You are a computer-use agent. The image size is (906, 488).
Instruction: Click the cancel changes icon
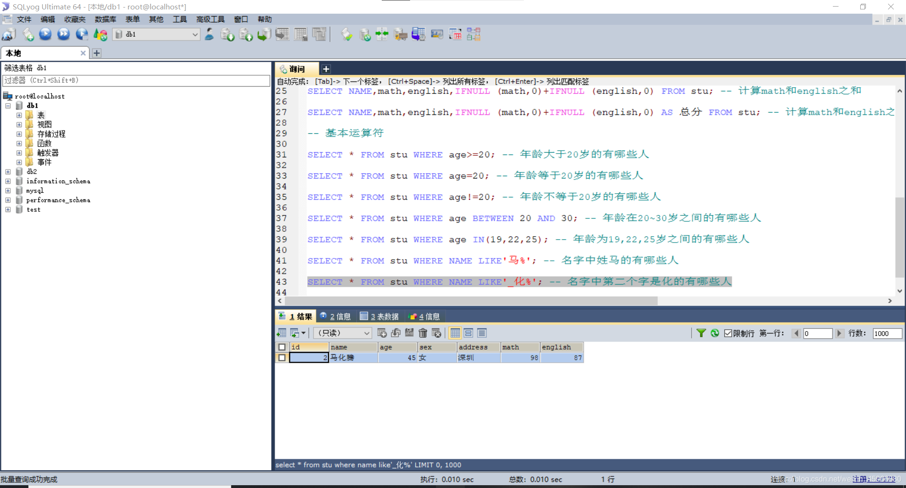436,333
